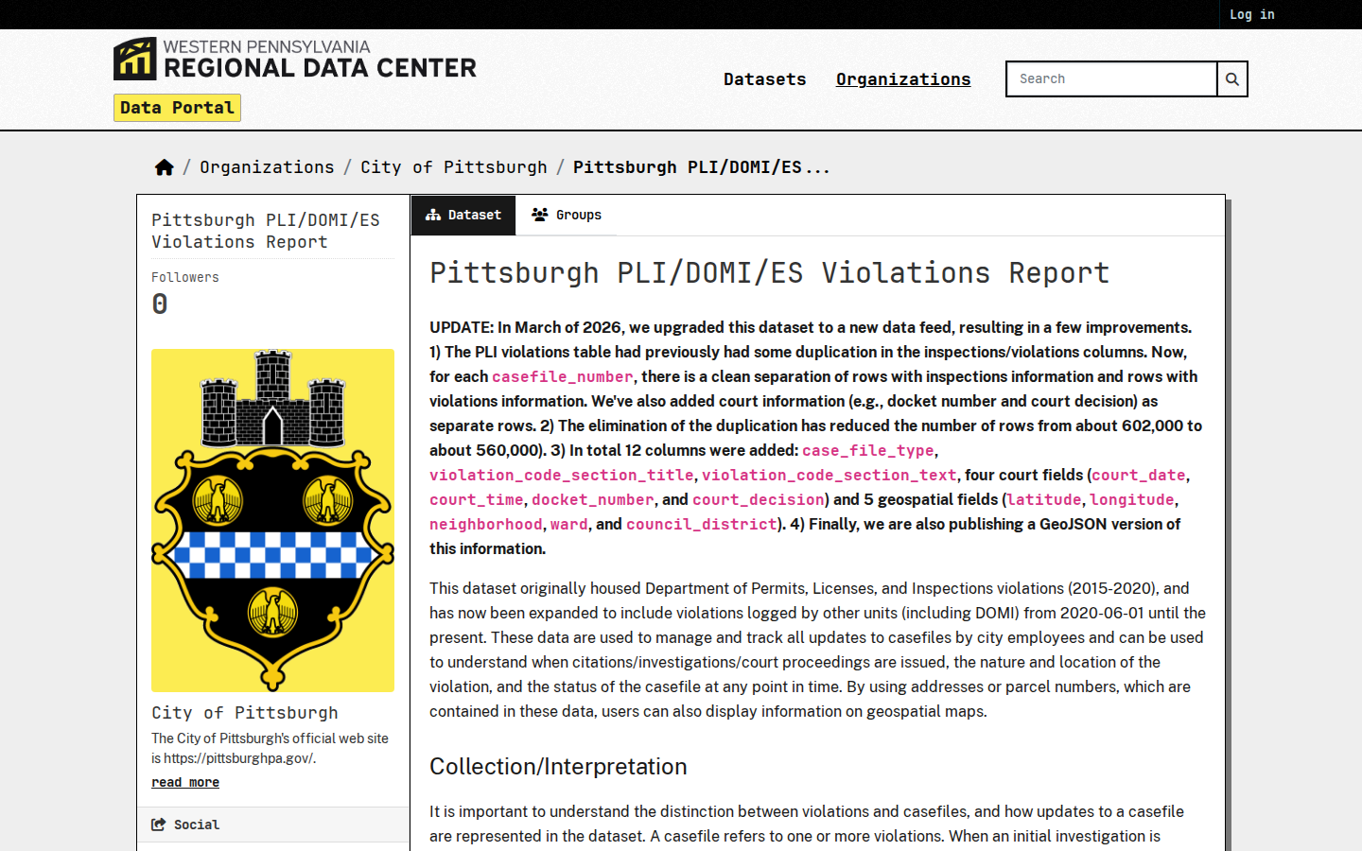
Task: Click the followers count 0
Action: 160,304
